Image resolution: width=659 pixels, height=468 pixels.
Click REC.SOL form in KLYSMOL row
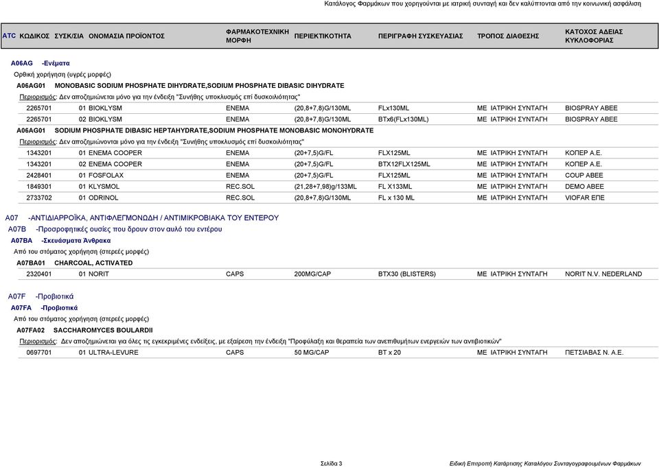tap(240, 187)
